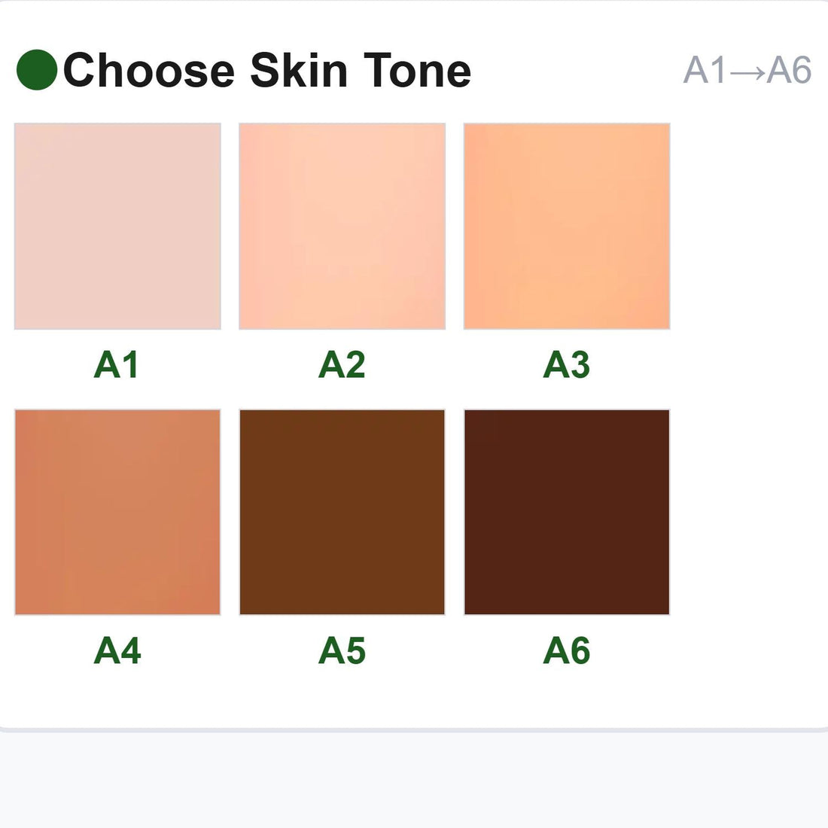Pick the A3 warm apricot skin tone
The width and height of the screenshot is (828, 828).
point(567,226)
